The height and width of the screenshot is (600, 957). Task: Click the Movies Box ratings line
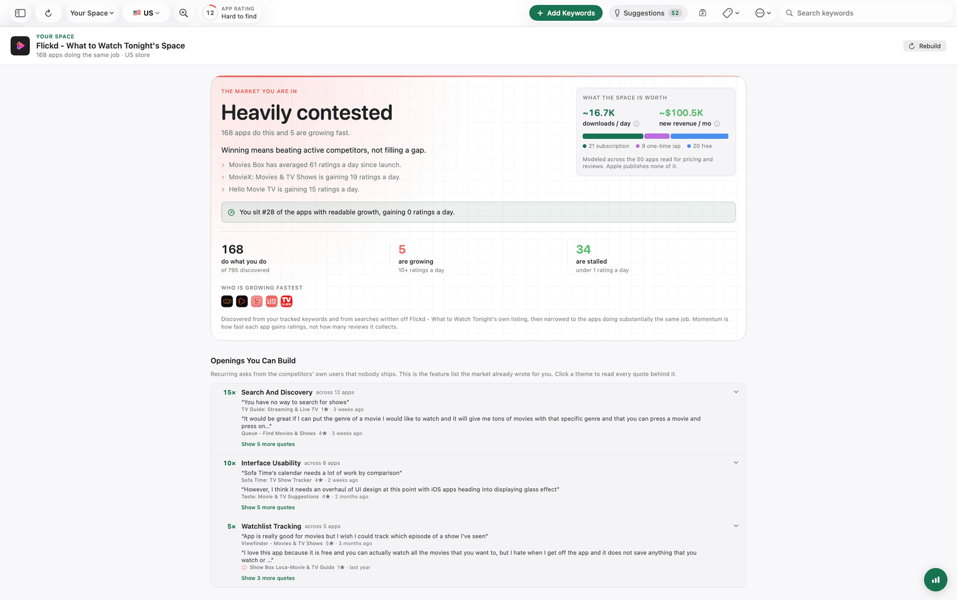pos(315,165)
